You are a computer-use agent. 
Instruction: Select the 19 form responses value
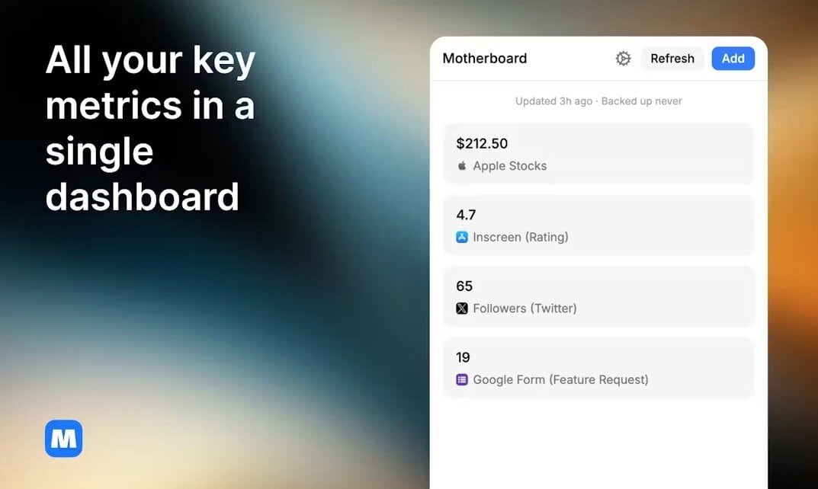click(x=463, y=357)
